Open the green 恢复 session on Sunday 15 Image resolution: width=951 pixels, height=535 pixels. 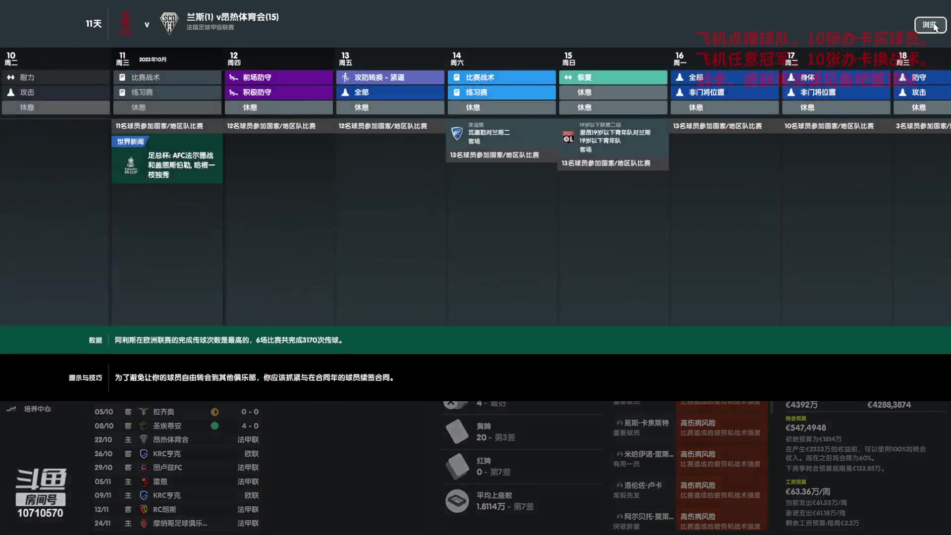pyautogui.click(x=613, y=77)
